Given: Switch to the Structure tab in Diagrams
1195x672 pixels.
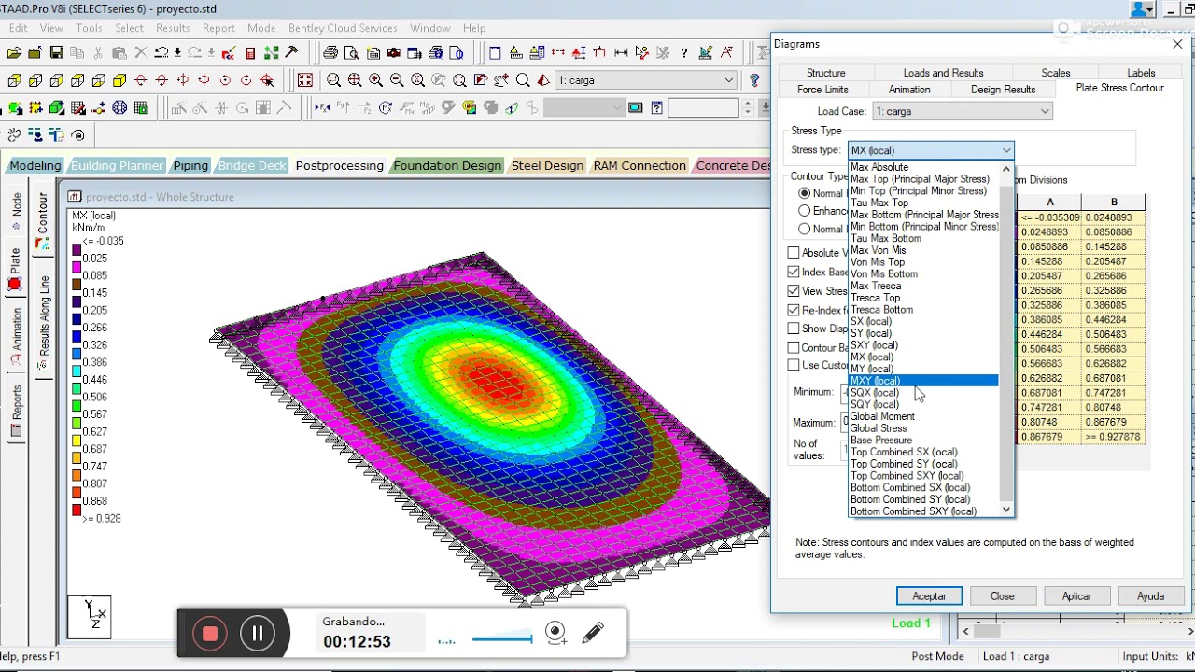Looking at the screenshot, I should click(825, 73).
